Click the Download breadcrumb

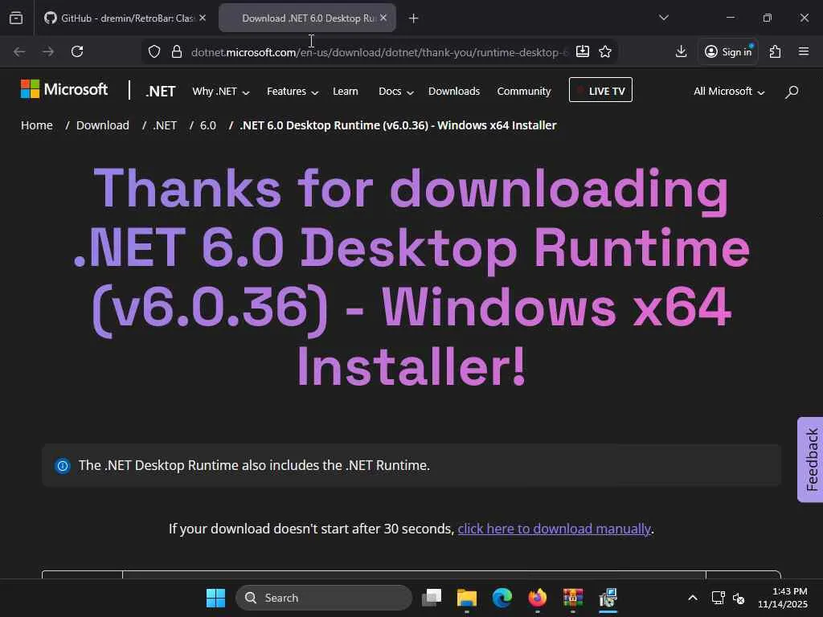(x=102, y=125)
